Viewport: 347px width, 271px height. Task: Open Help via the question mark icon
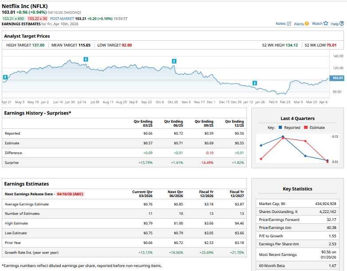pos(342,23)
